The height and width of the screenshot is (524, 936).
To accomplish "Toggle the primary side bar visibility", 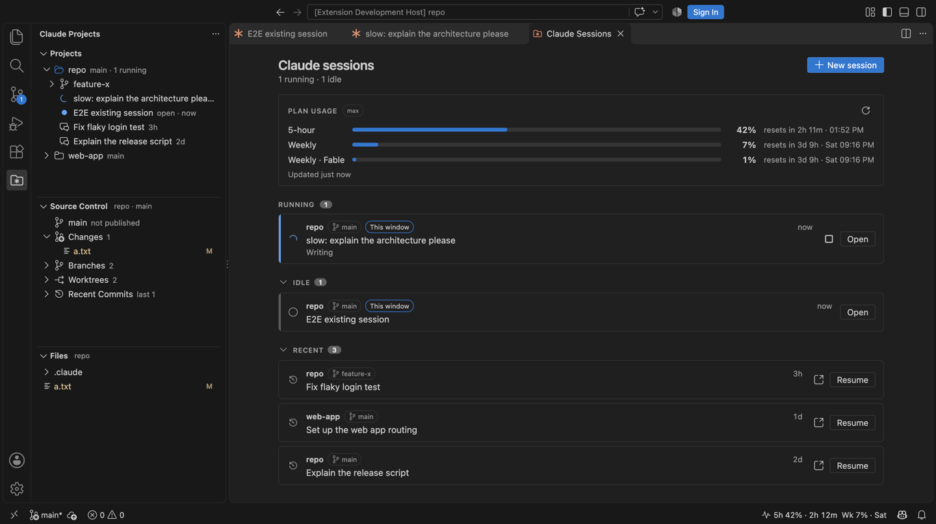I will [x=887, y=12].
